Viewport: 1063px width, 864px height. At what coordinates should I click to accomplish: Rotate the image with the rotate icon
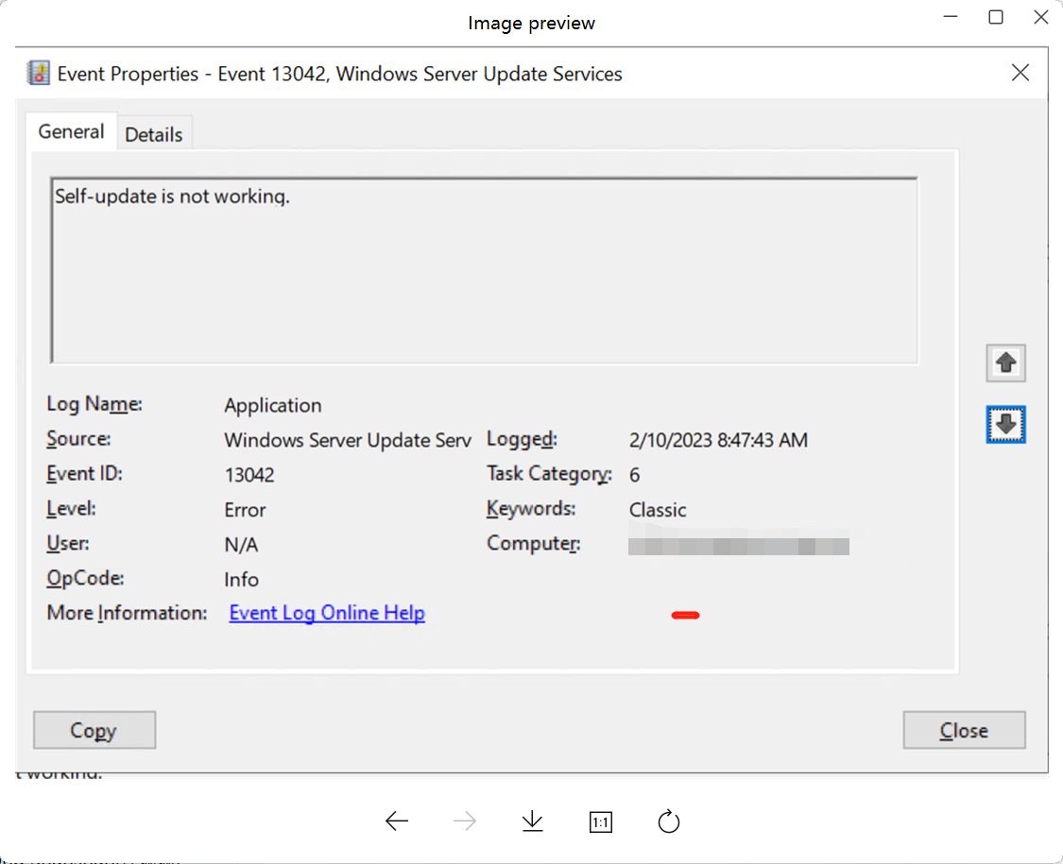click(668, 822)
